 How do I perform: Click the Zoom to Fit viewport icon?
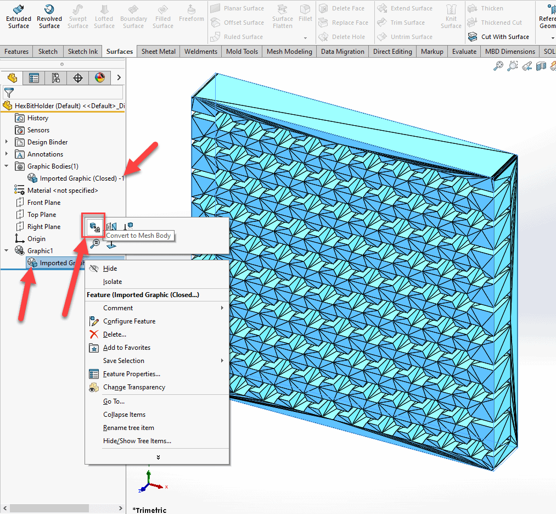tap(498, 66)
